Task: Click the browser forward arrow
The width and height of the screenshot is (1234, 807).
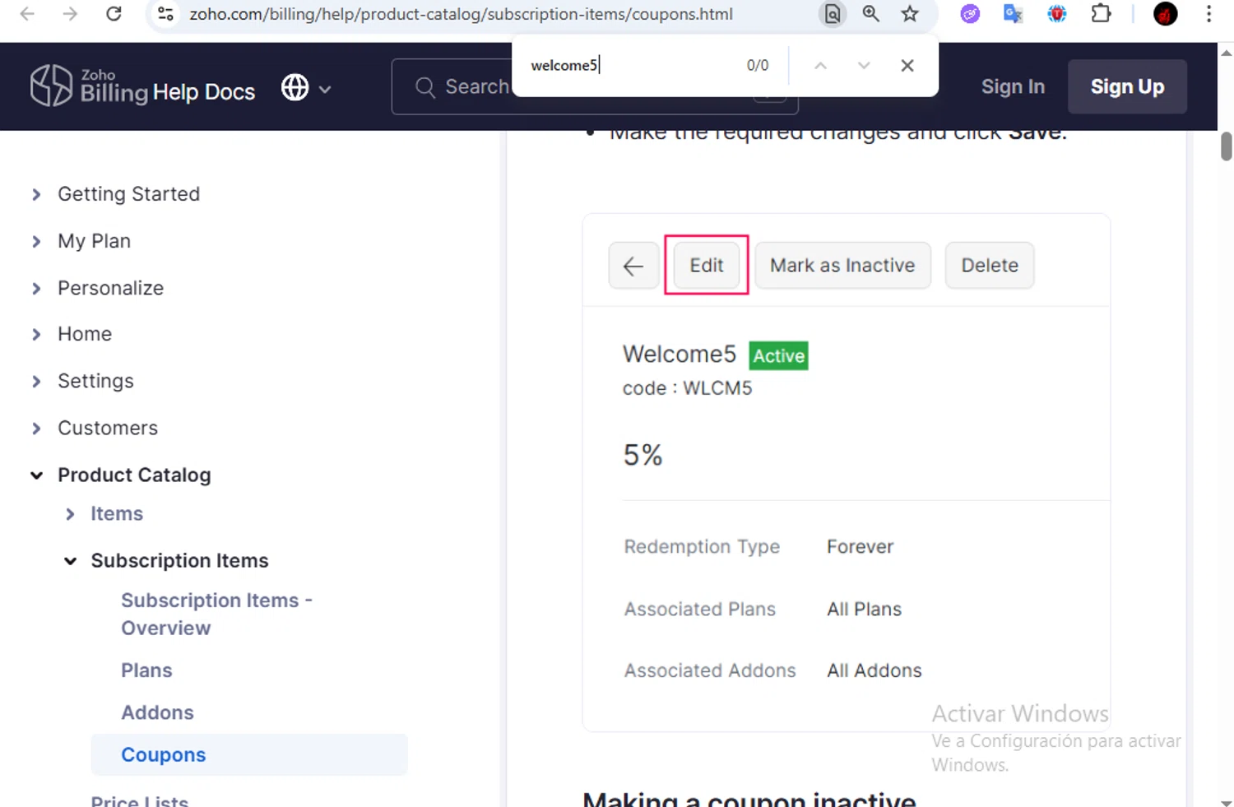Action: (x=70, y=14)
